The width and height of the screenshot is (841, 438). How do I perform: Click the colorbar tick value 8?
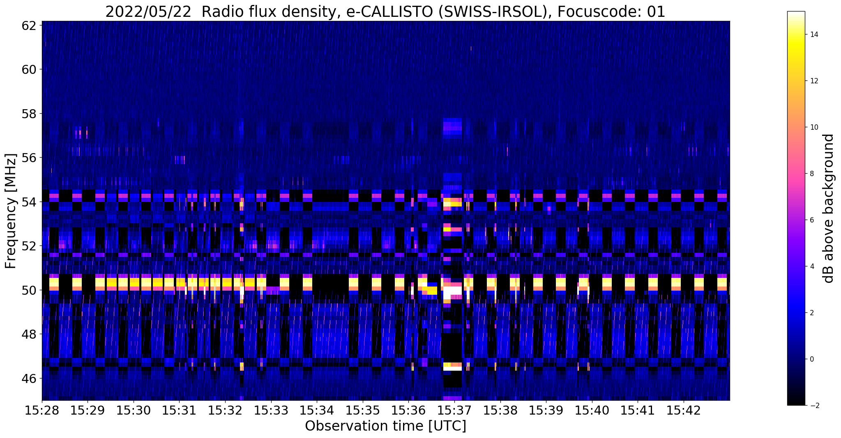(x=812, y=174)
